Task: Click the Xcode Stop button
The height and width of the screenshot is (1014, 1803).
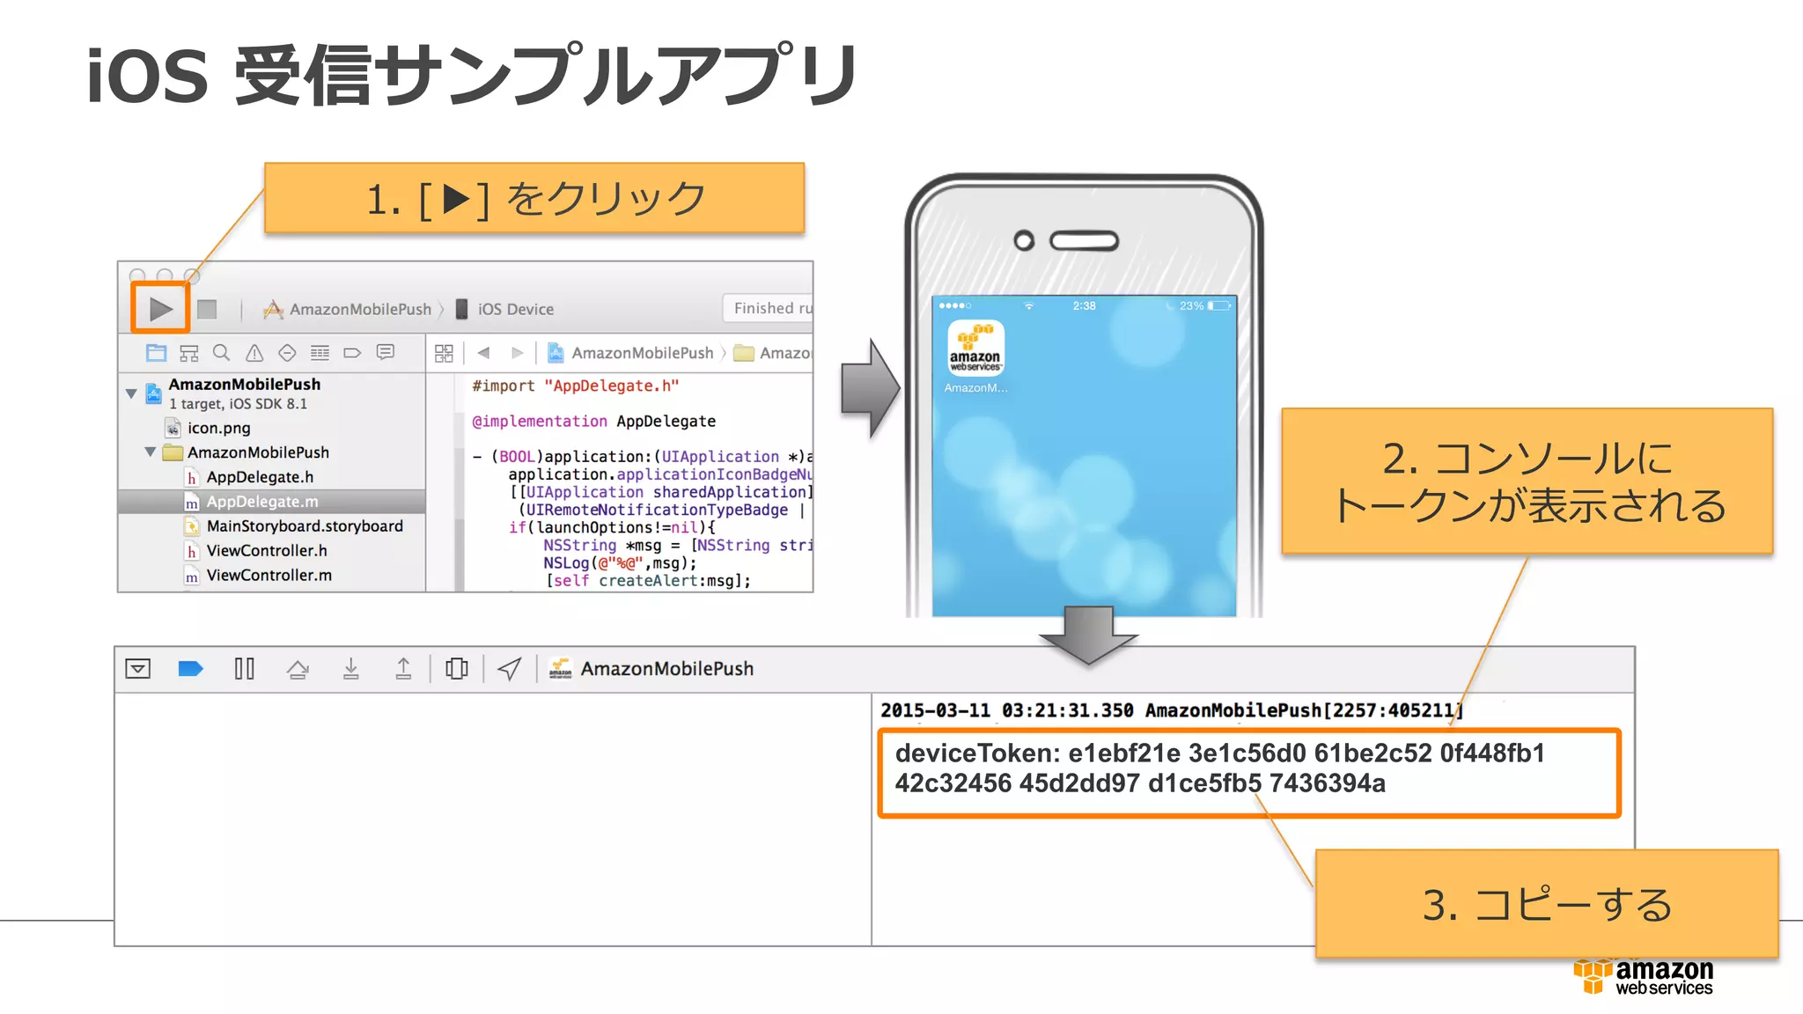Action: (x=207, y=309)
